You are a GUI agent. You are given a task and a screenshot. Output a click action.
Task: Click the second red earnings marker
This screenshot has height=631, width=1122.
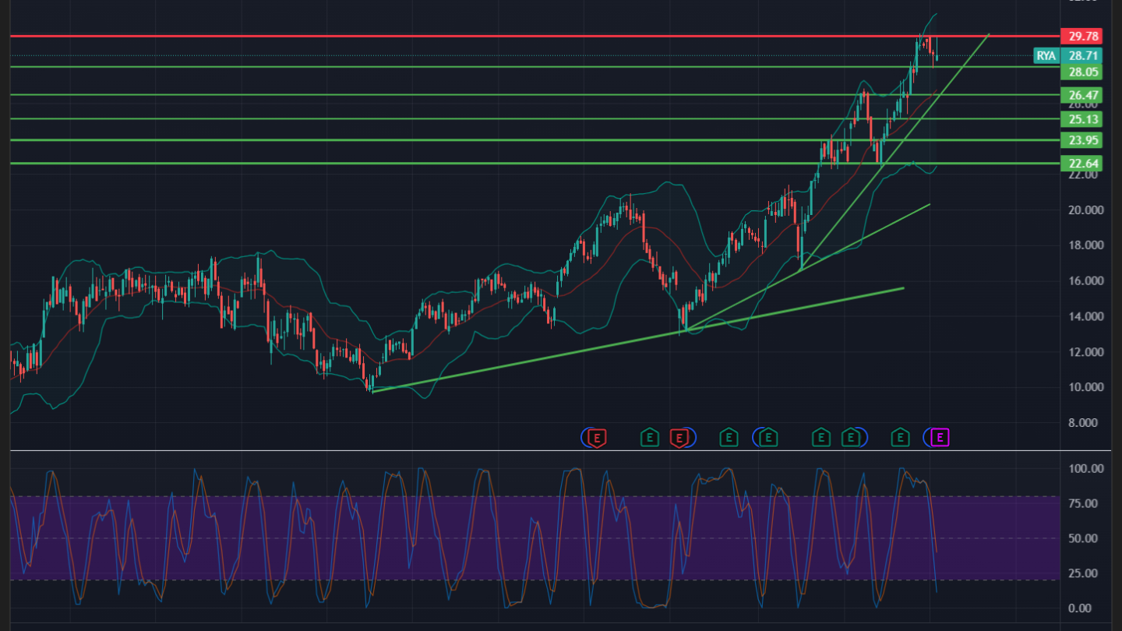[679, 438]
